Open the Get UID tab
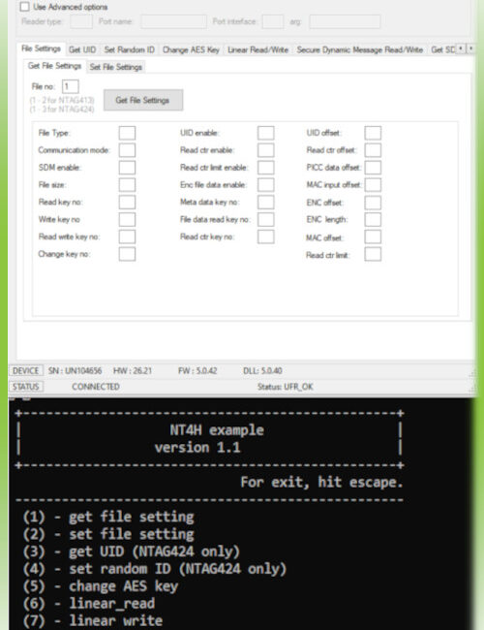The height and width of the screenshot is (630, 484). [82, 49]
